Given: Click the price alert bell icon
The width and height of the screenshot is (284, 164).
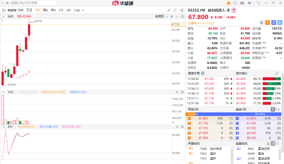Looking at the screenshot, I should (x=261, y=22).
